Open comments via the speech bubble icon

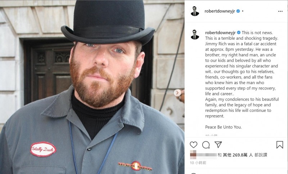(206, 145)
